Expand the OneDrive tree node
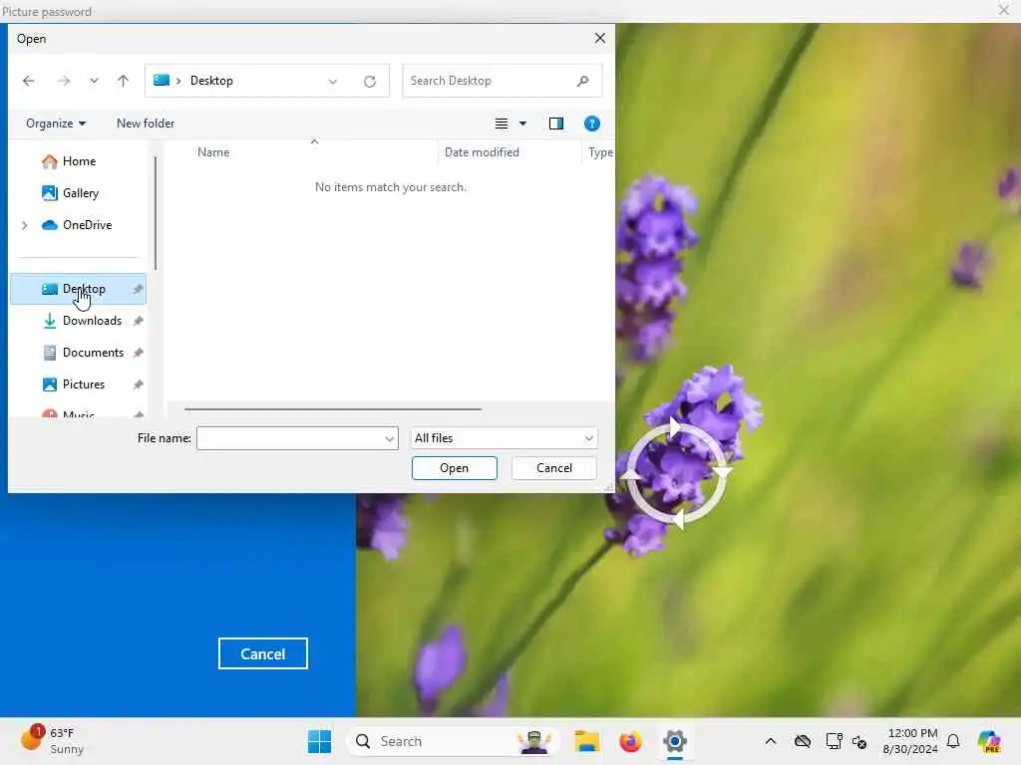Screen dimensions: 1021x765 point(25,225)
